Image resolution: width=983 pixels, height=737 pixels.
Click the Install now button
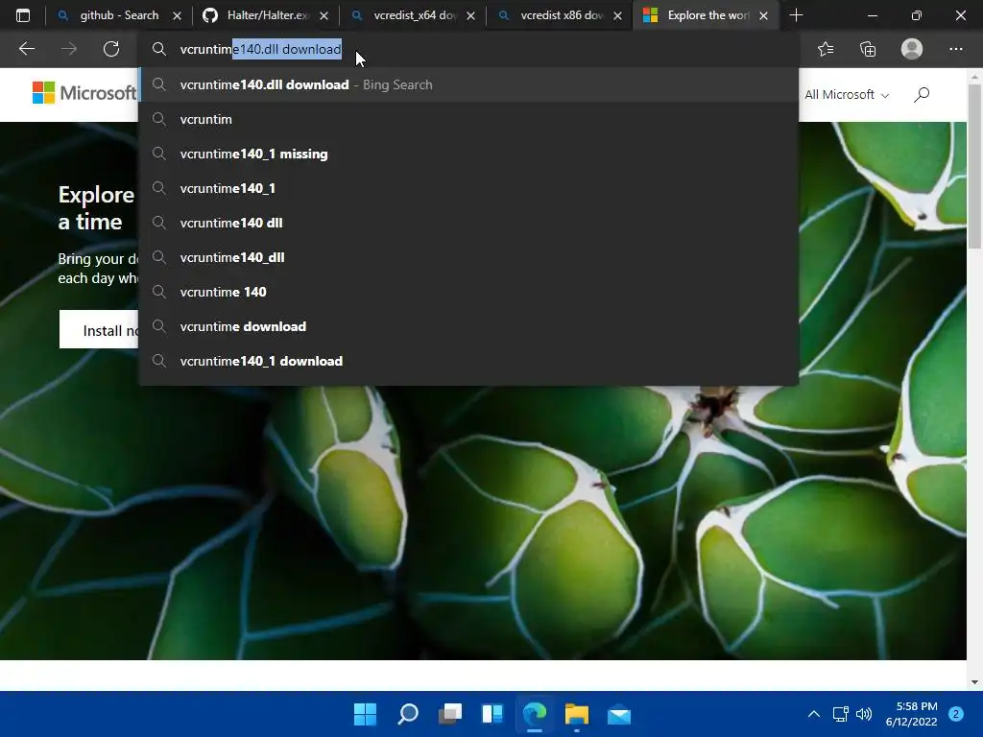coord(99,330)
